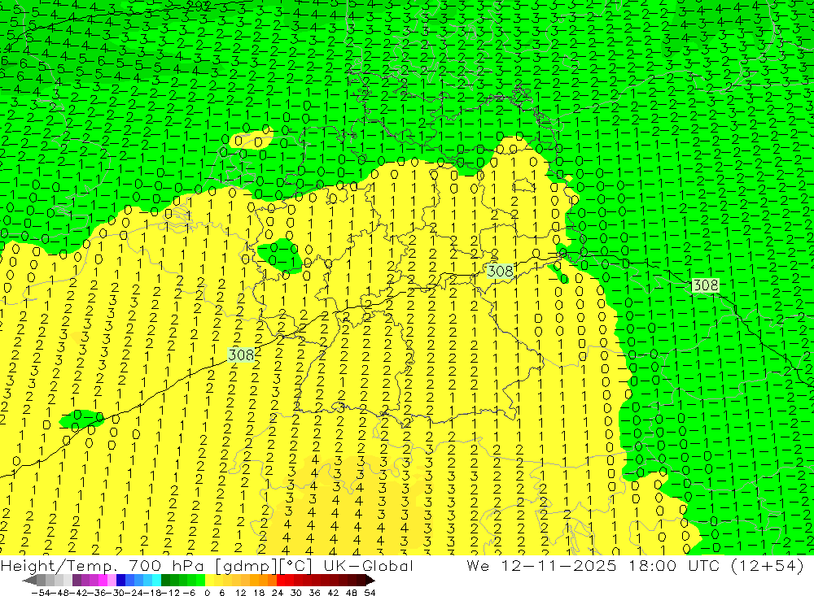This screenshot has height=596, width=814.
Task: Click the '-12' scale value
Action: point(170,593)
